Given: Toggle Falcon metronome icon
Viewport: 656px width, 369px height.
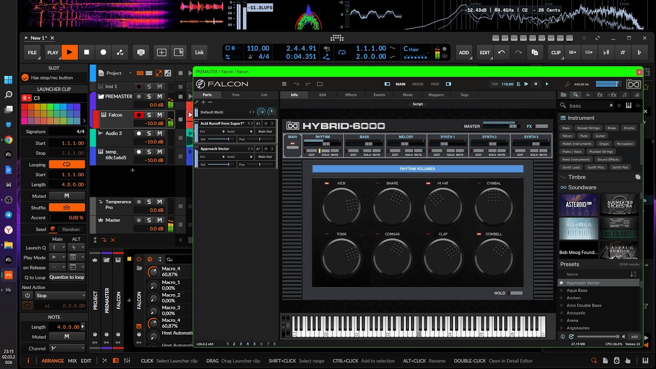Looking at the screenshot, I should point(519,84).
